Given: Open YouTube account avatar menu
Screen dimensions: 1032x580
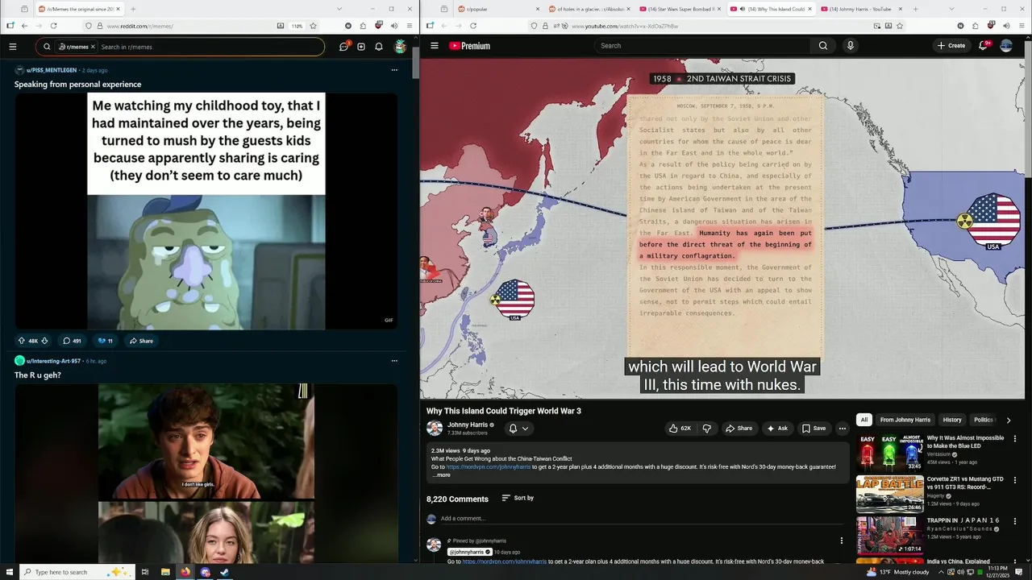Looking at the screenshot, I should pyautogui.click(x=1006, y=46).
